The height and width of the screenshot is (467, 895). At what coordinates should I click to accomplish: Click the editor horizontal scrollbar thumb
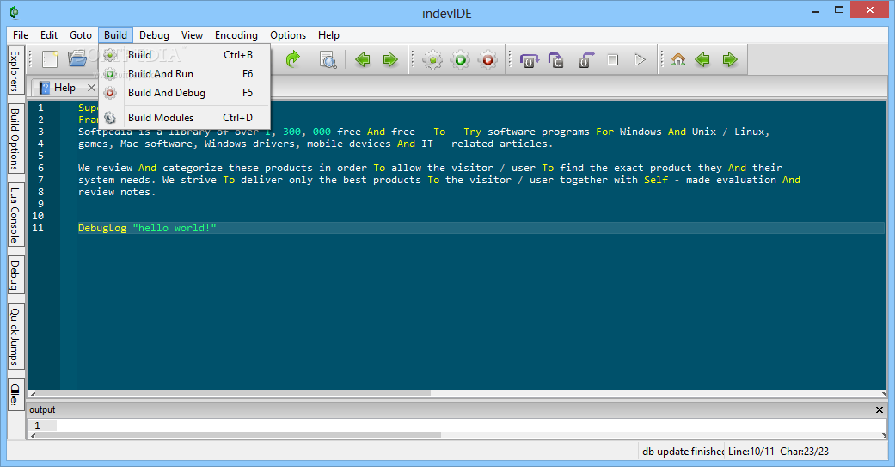pyautogui.click(x=234, y=393)
